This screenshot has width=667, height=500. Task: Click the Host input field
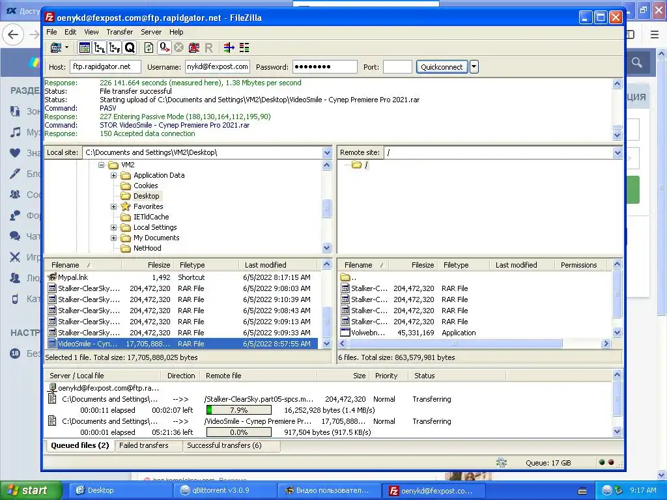click(105, 67)
